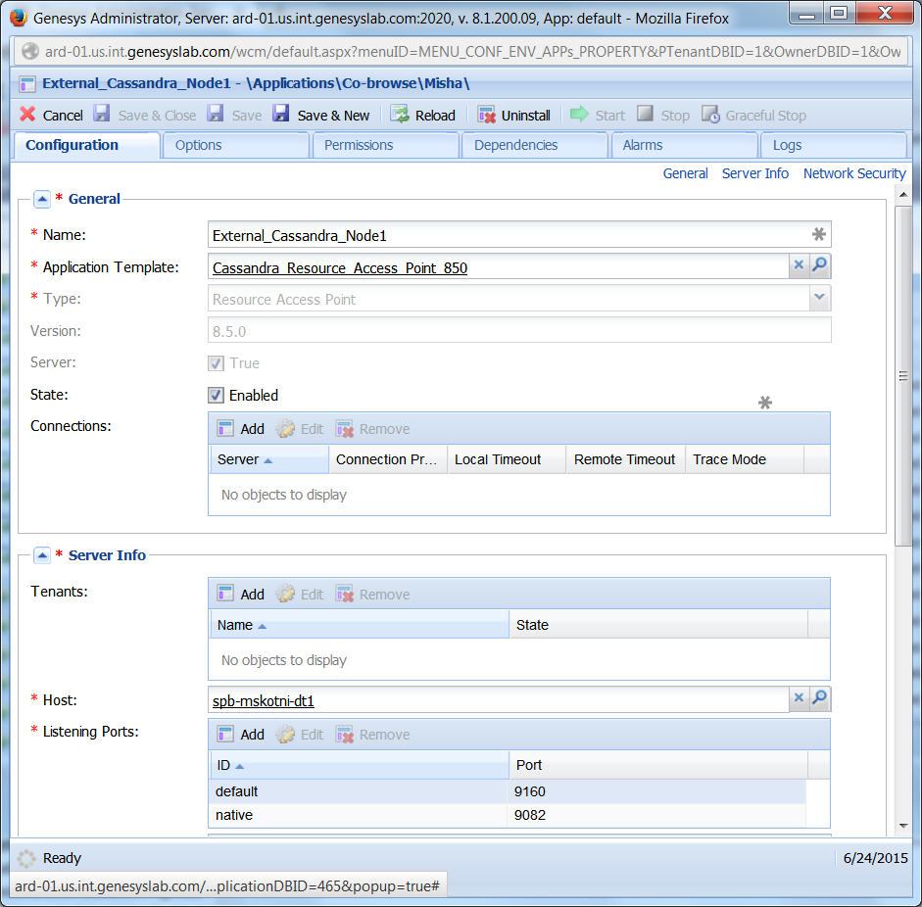Viewport: 922px width, 907px height.
Task: Click port value 9082
Action: (x=530, y=815)
